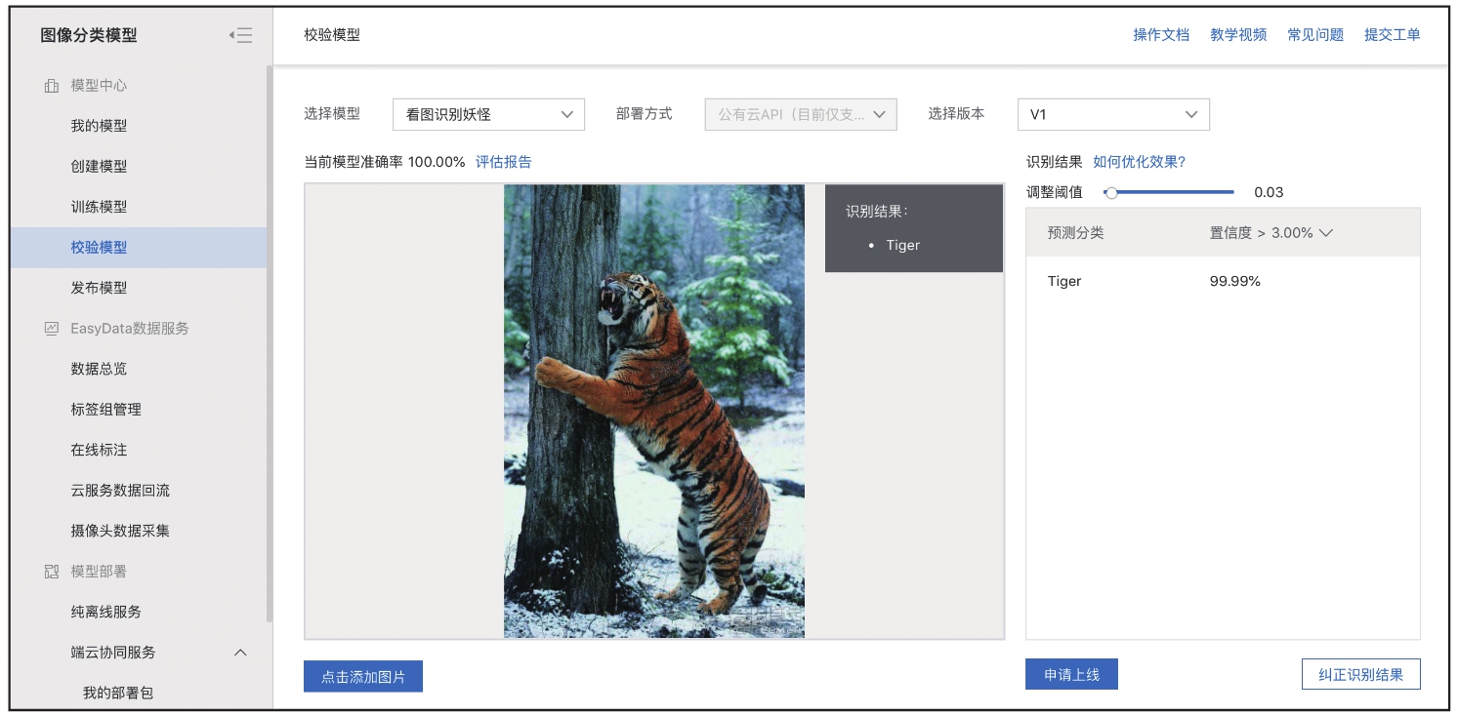
Task: Click the EasyData数据服务 section header
Action: [x=130, y=329]
